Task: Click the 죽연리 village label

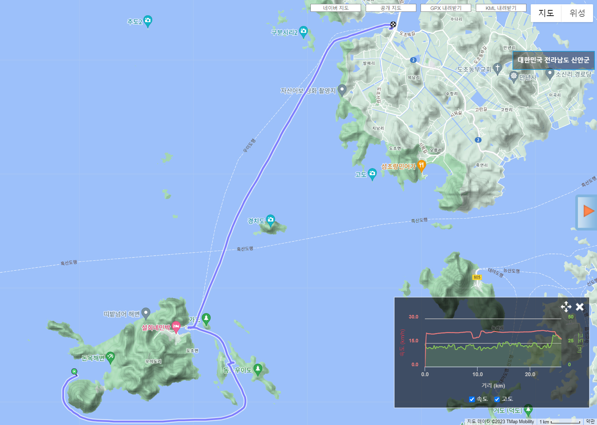Action: pyautogui.click(x=482, y=165)
